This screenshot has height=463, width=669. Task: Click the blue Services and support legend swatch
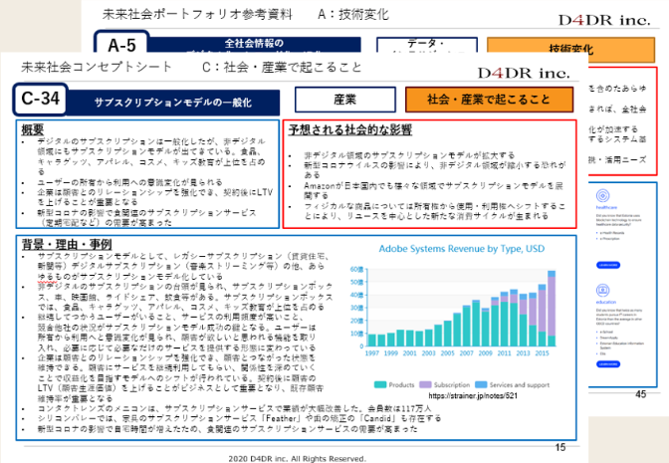click(x=481, y=384)
